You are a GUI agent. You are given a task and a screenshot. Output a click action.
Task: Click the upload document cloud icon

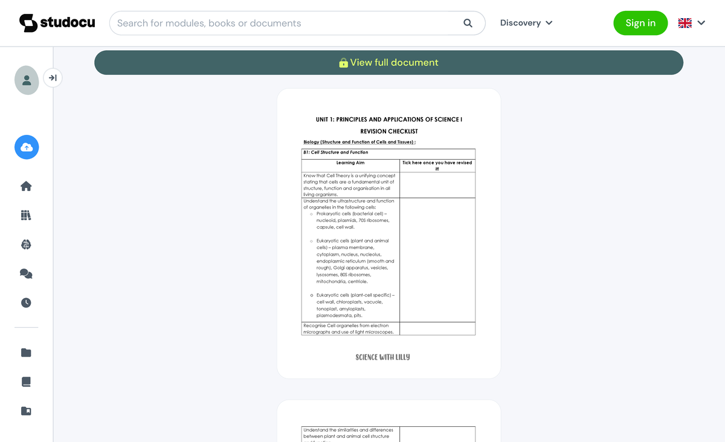pyautogui.click(x=27, y=147)
